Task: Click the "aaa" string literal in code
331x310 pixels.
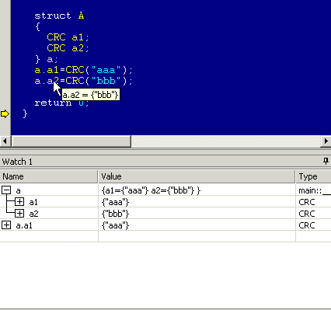Action: [106, 70]
